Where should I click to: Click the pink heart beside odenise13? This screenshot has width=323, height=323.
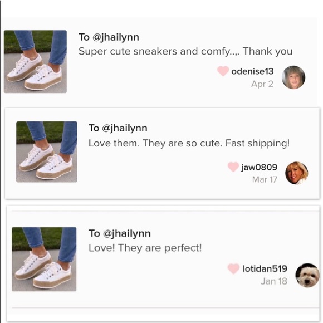pos(223,71)
